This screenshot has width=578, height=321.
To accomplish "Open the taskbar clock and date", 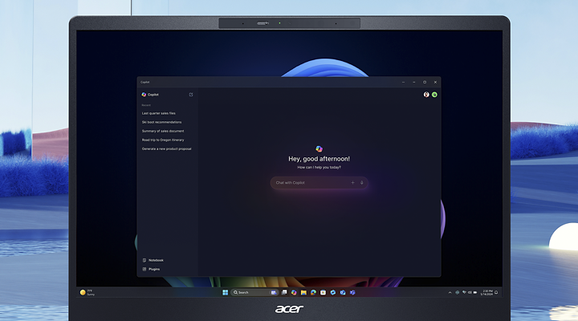I will pyautogui.click(x=487, y=292).
